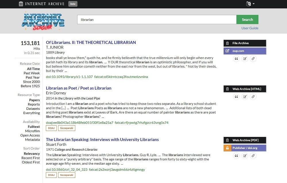Open fatcat:rfjrpwtg7rhzfgzcr63vng5s74 link
Image resolution: width=287 pixels, height=183 pixels.
(x=141, y=123)
